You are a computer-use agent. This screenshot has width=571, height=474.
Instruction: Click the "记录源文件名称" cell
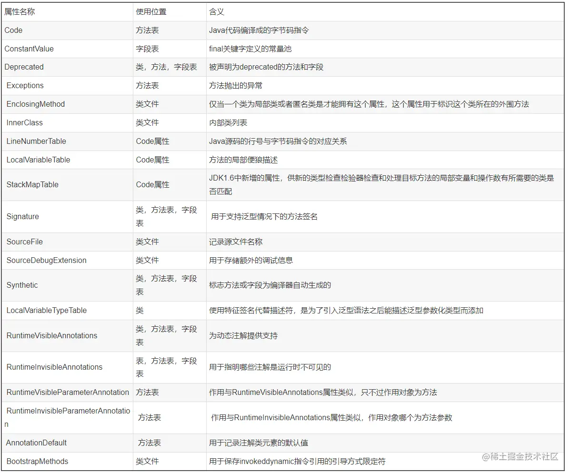(385, 242)
